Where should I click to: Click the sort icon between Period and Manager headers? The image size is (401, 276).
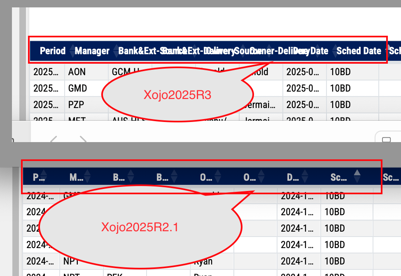click(x=73, y=51)
